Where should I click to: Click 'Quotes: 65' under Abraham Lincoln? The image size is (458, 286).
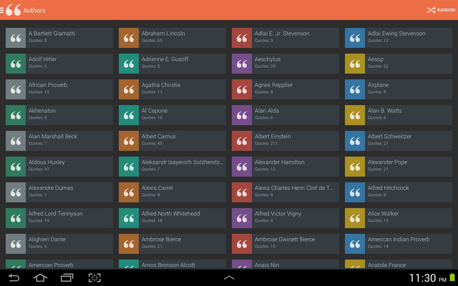tap(152, 40)
